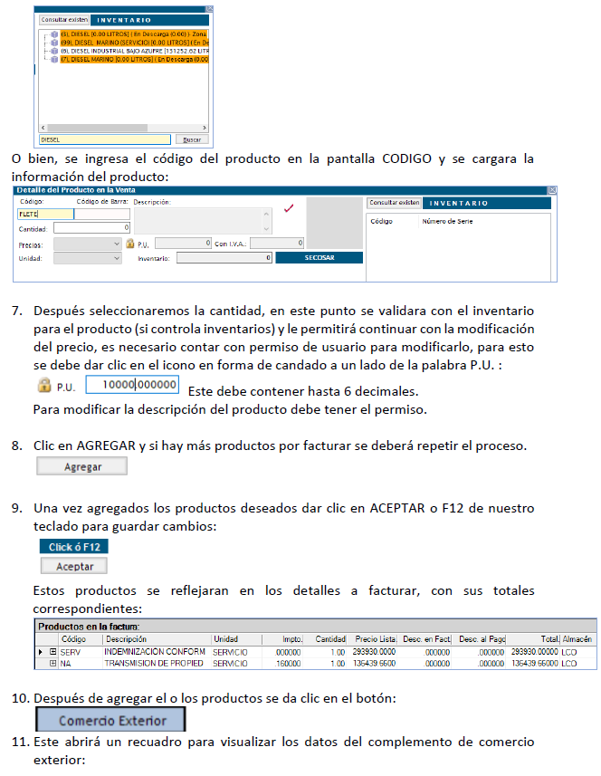Click the SECOSAR button

[x=319, y=258]
